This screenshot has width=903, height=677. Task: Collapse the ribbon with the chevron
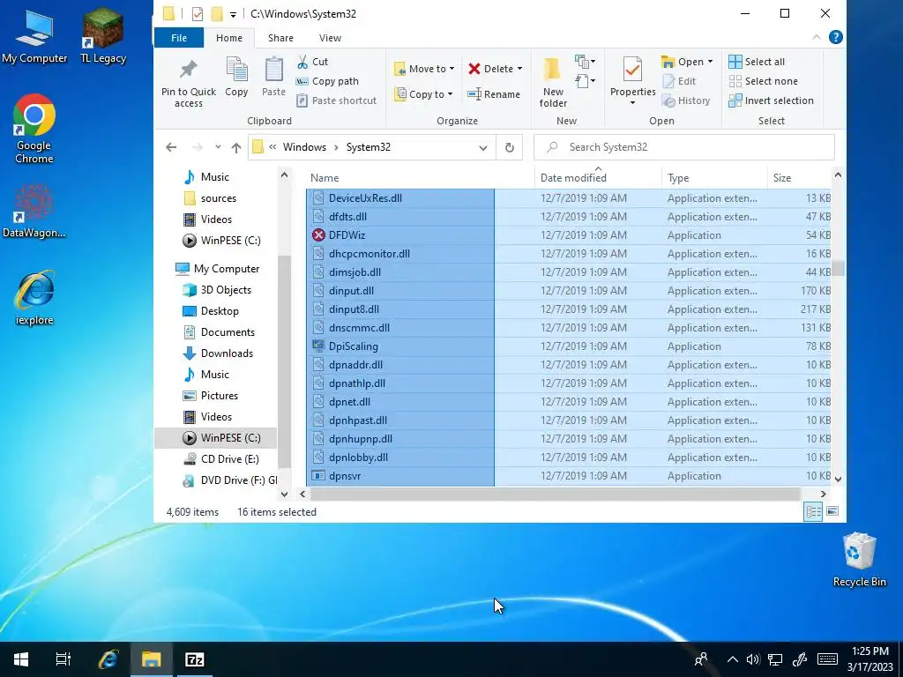[817, 37]
